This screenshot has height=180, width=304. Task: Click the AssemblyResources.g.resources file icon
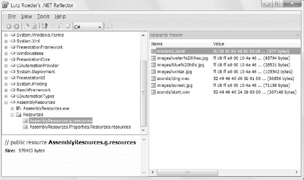click(x=25, y=120)
